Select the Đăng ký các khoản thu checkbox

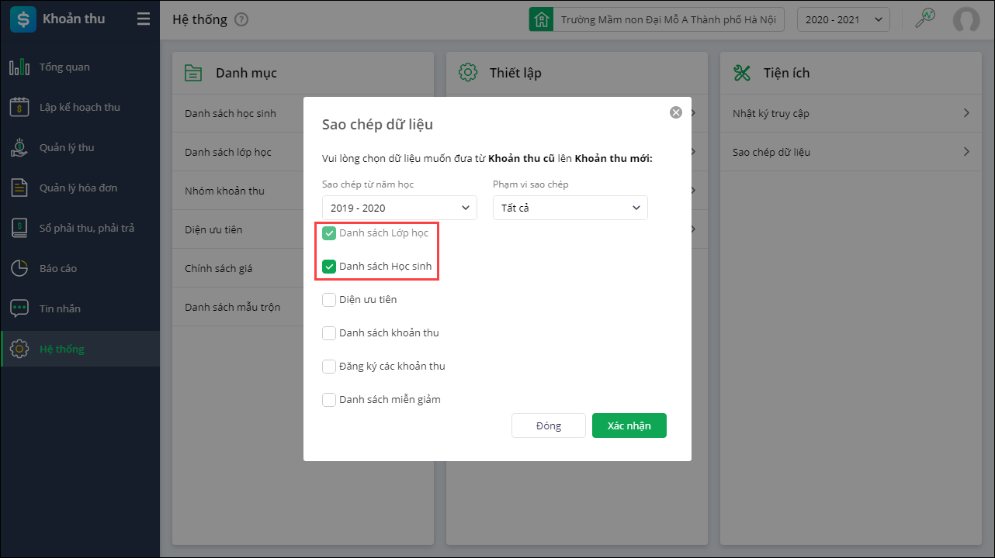pos(329,367)
